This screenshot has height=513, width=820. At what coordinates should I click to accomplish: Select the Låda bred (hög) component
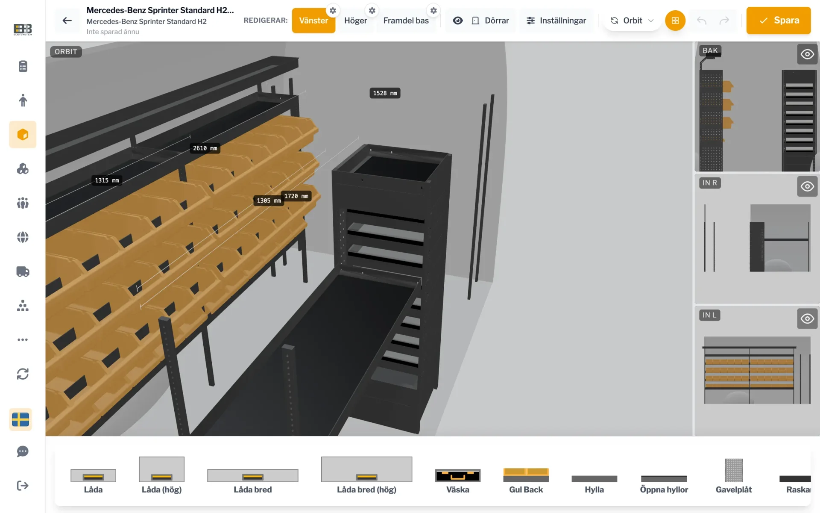[x=366, y=475]
